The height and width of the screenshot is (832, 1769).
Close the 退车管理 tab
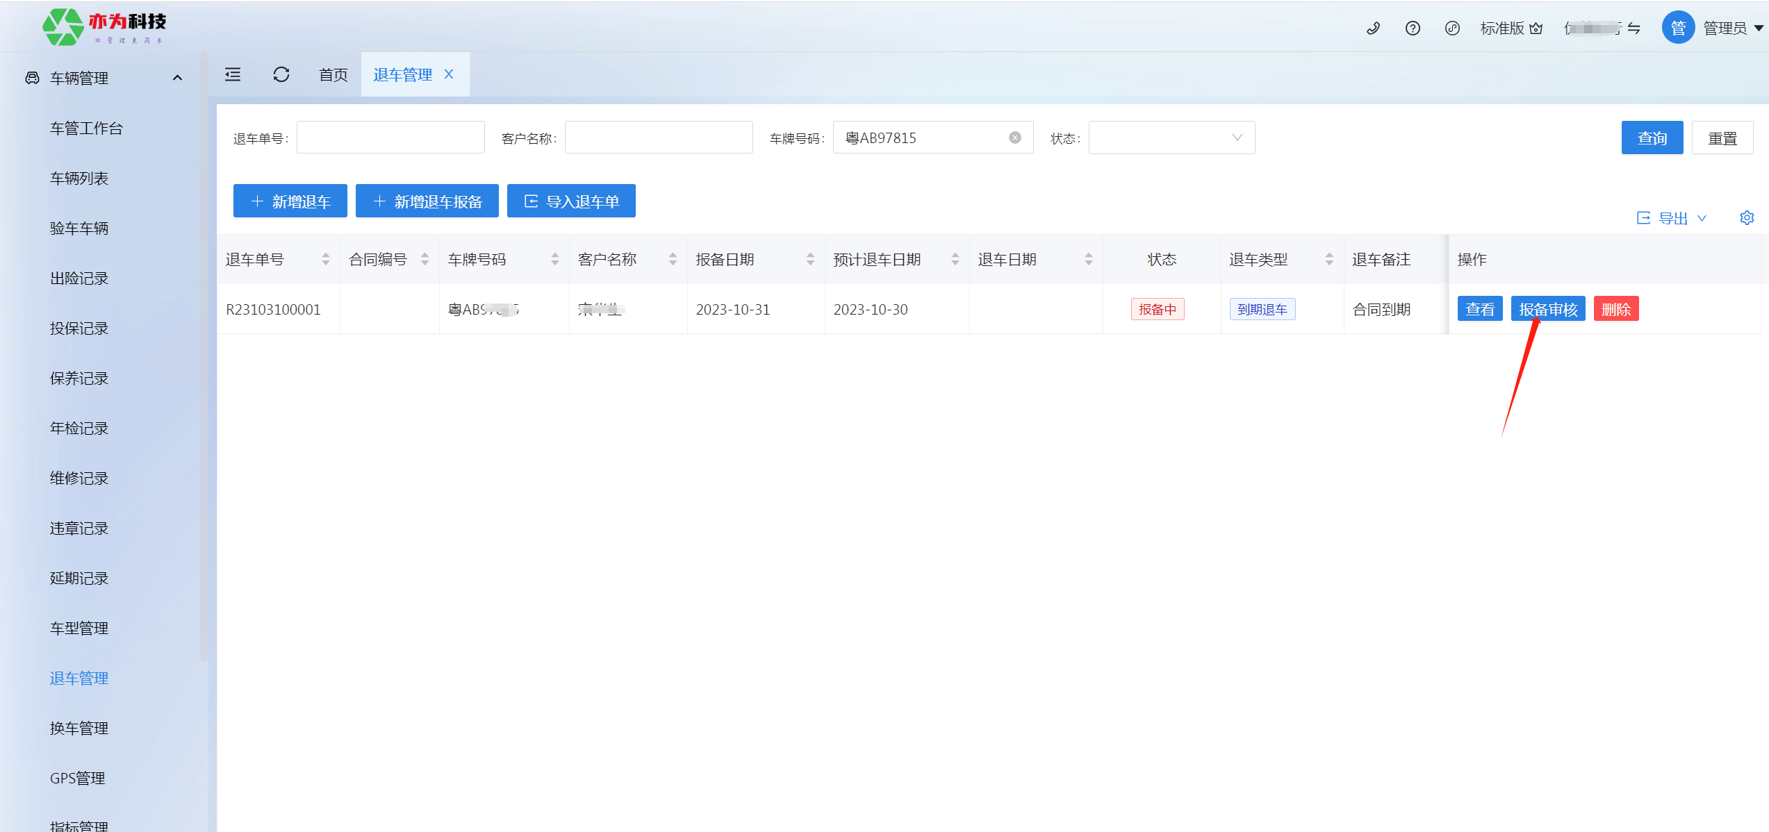click(449, 74)
